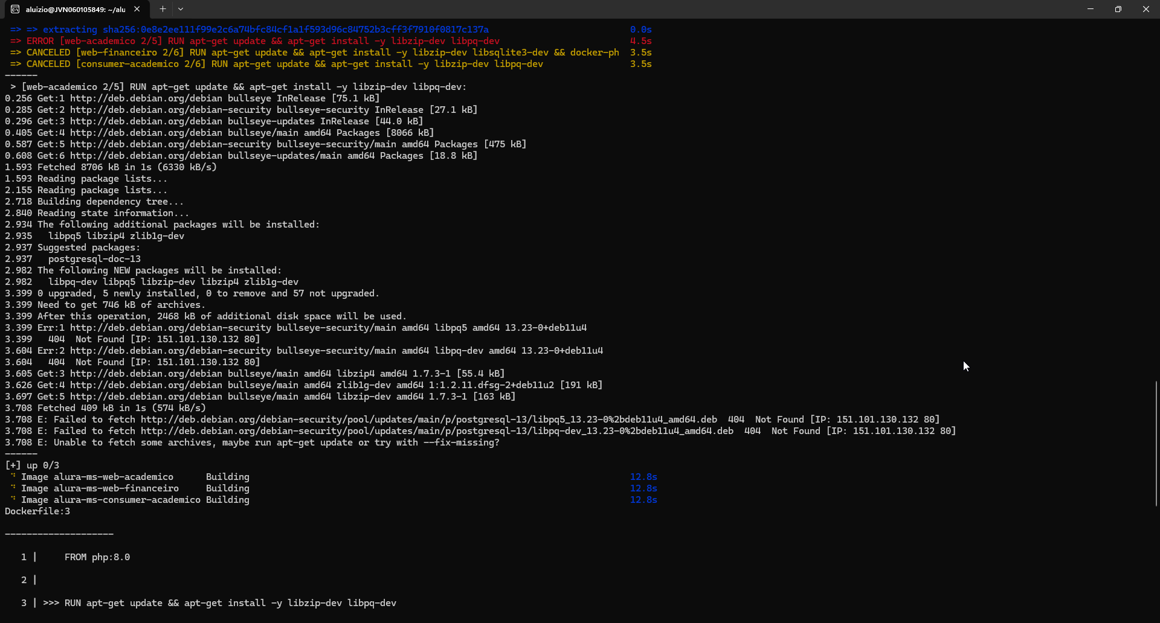This screenshot has width=1160, height=623.
Task: Click Get:4 zlib1g-dev package line
Action: pyautogui.click(x=304, y=385)
